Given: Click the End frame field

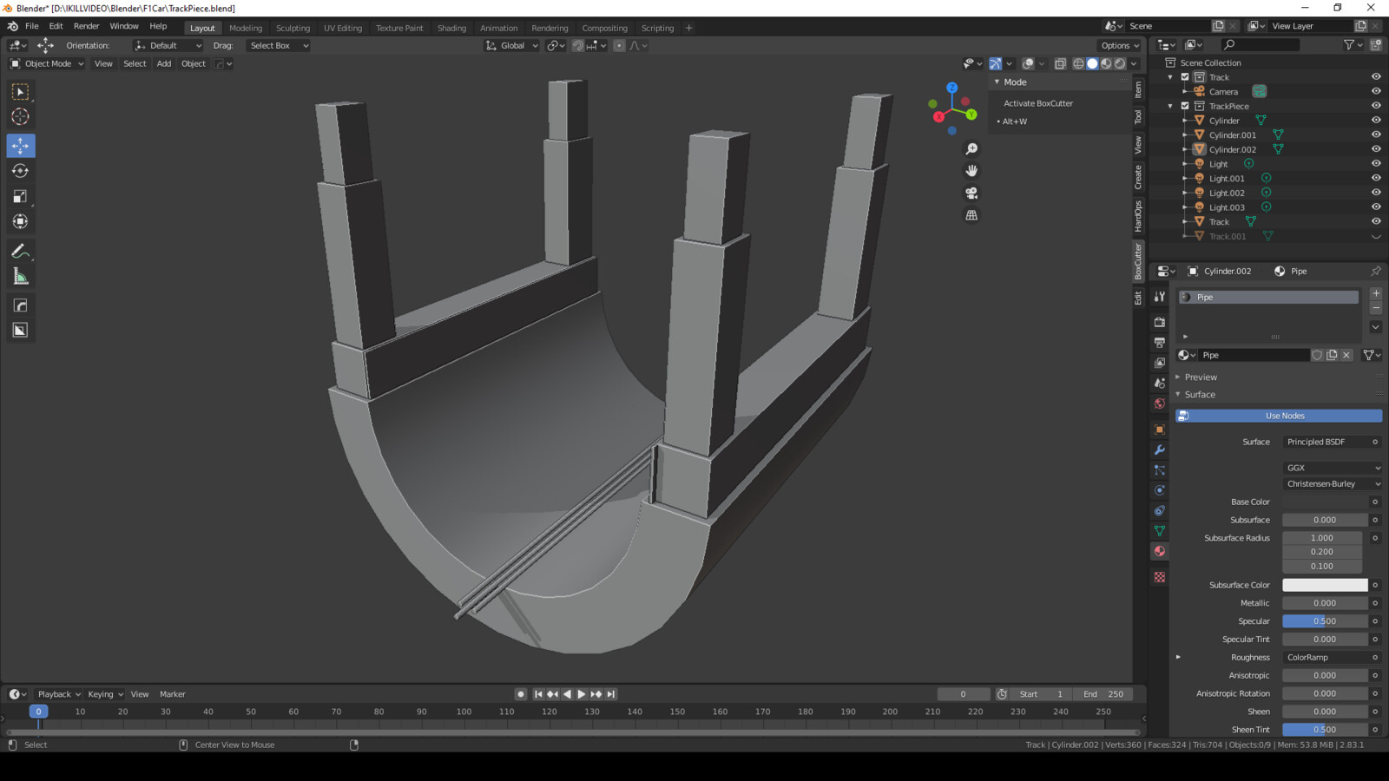Looking at the screenshot, I should click(x=1103, y=694).
